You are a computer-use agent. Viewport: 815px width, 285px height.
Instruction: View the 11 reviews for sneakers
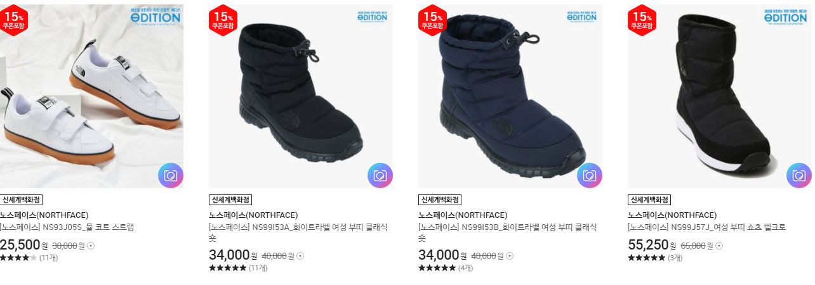point(48,258)
